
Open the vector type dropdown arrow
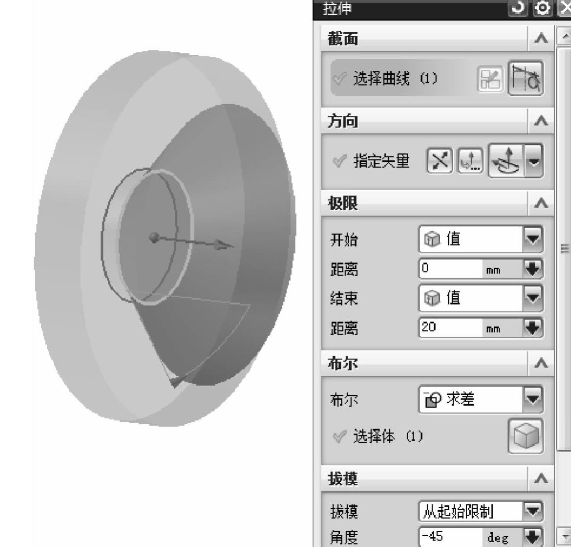click(534, 160)
